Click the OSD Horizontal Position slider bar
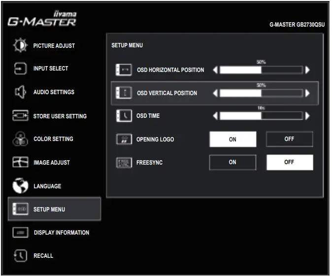Viewport: 332px width, 278px height. tap(262, 69)
